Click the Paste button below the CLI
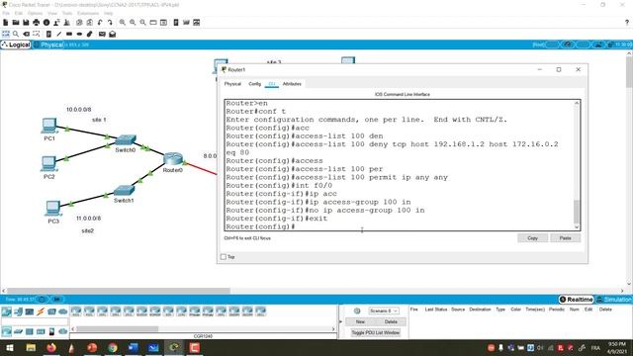The width and height of the screenshot is (633, 356). [x=565, y=238]
